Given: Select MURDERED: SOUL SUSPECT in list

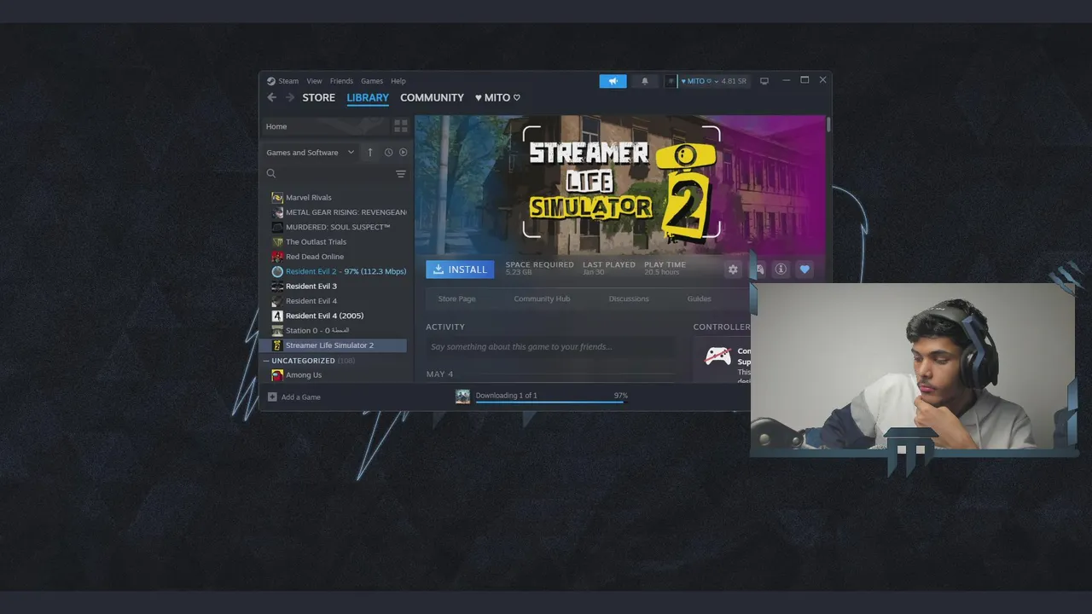Looking at the screenshot, I should [339, 227].
